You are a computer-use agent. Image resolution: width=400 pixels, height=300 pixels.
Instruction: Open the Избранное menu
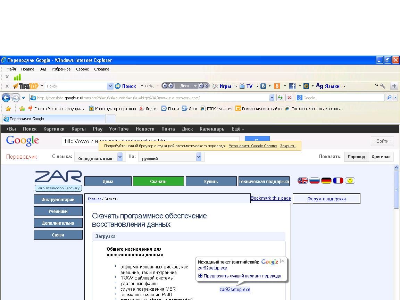pos(61,69)
